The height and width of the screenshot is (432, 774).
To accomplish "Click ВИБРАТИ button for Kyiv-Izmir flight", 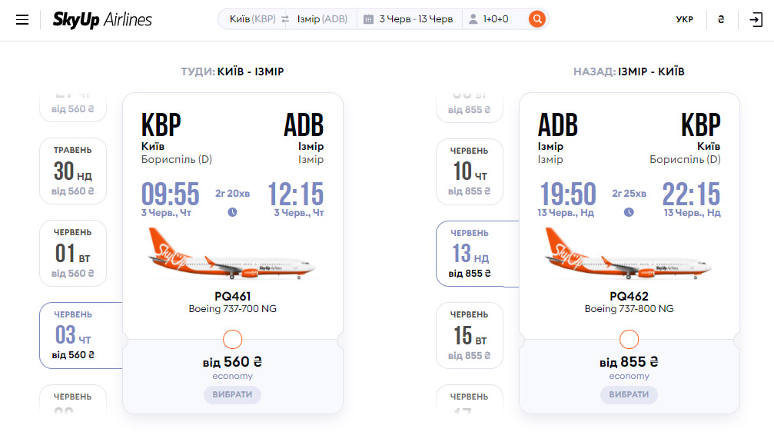I will pyautogui.click(x=232, y=394).
